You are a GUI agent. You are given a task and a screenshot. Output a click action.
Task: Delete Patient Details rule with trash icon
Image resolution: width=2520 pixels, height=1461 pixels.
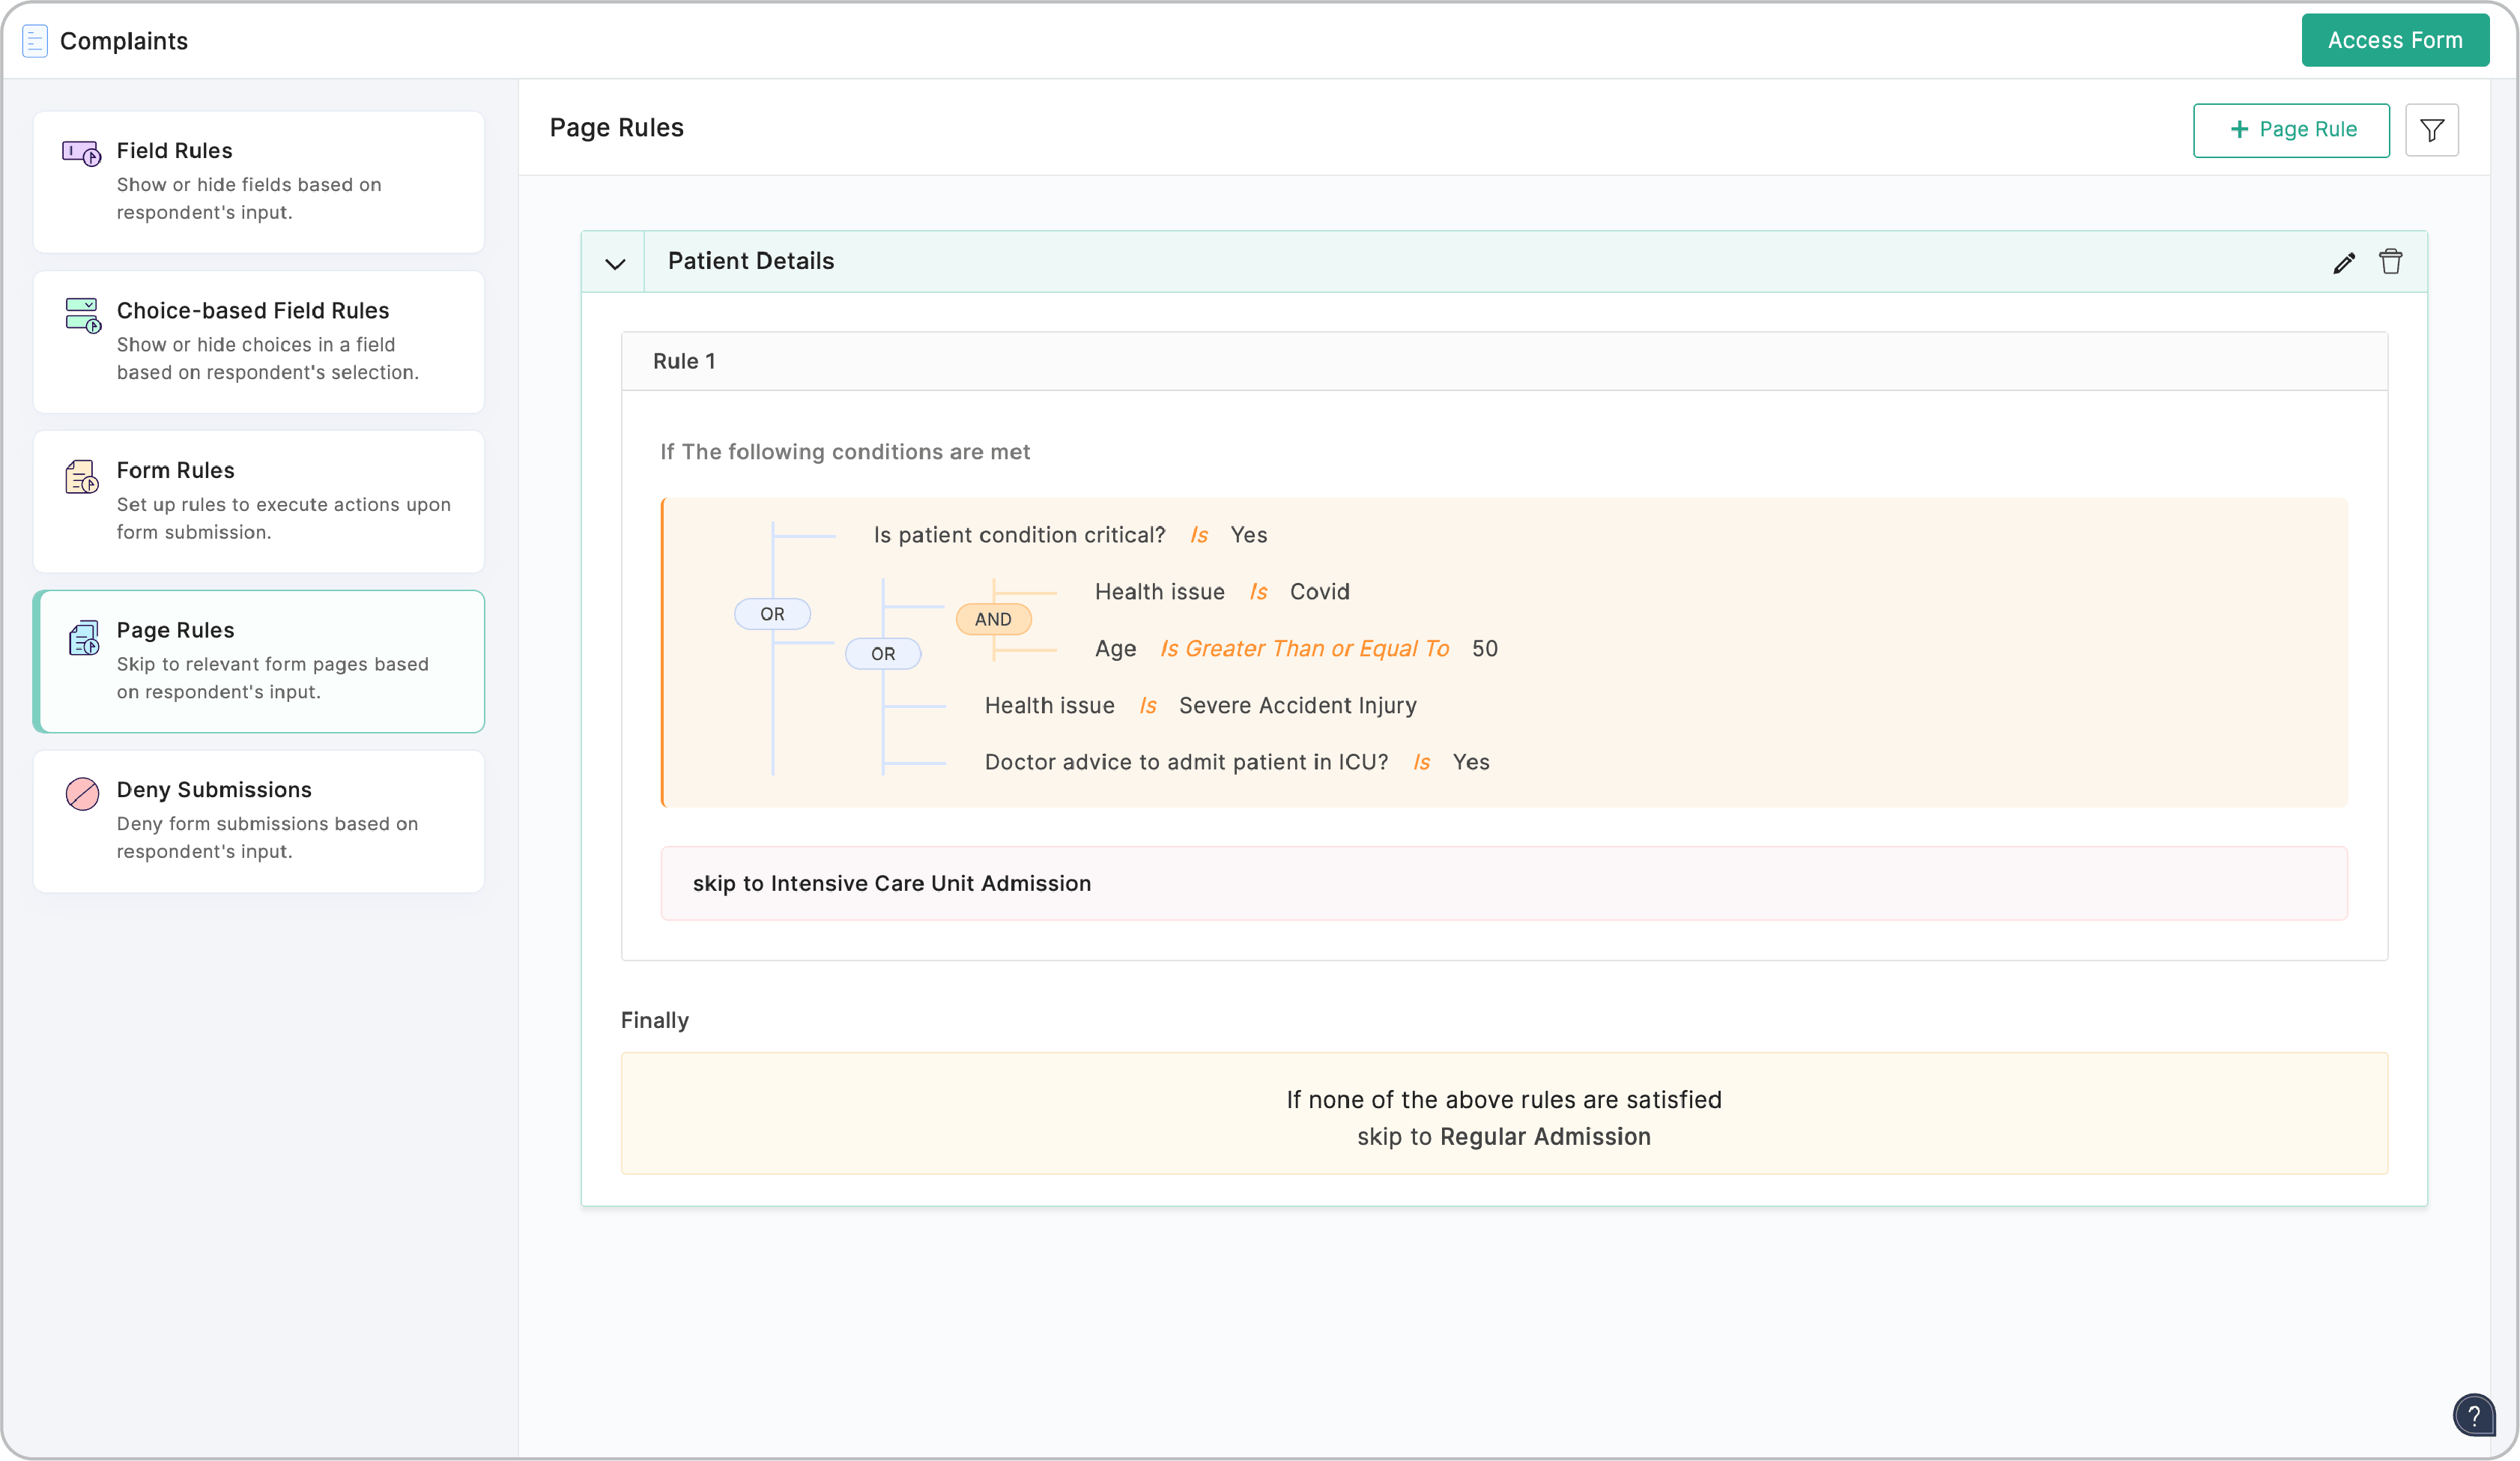(x=2390, y=262)
